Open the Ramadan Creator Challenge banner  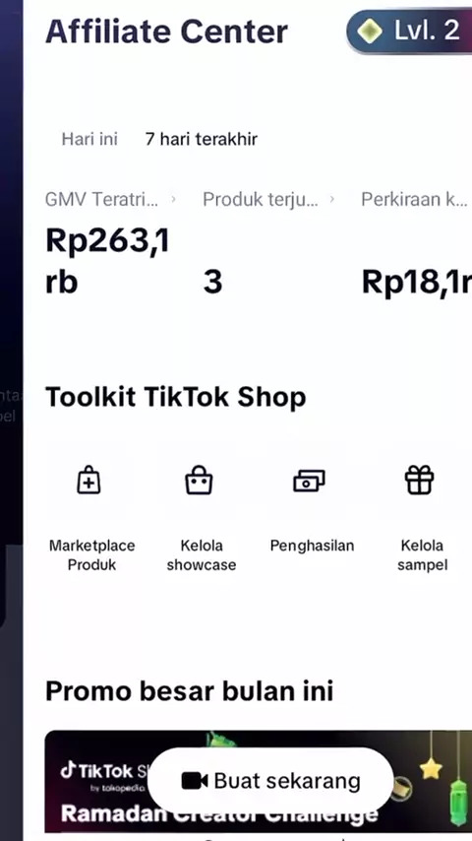[x=259, y=782]
